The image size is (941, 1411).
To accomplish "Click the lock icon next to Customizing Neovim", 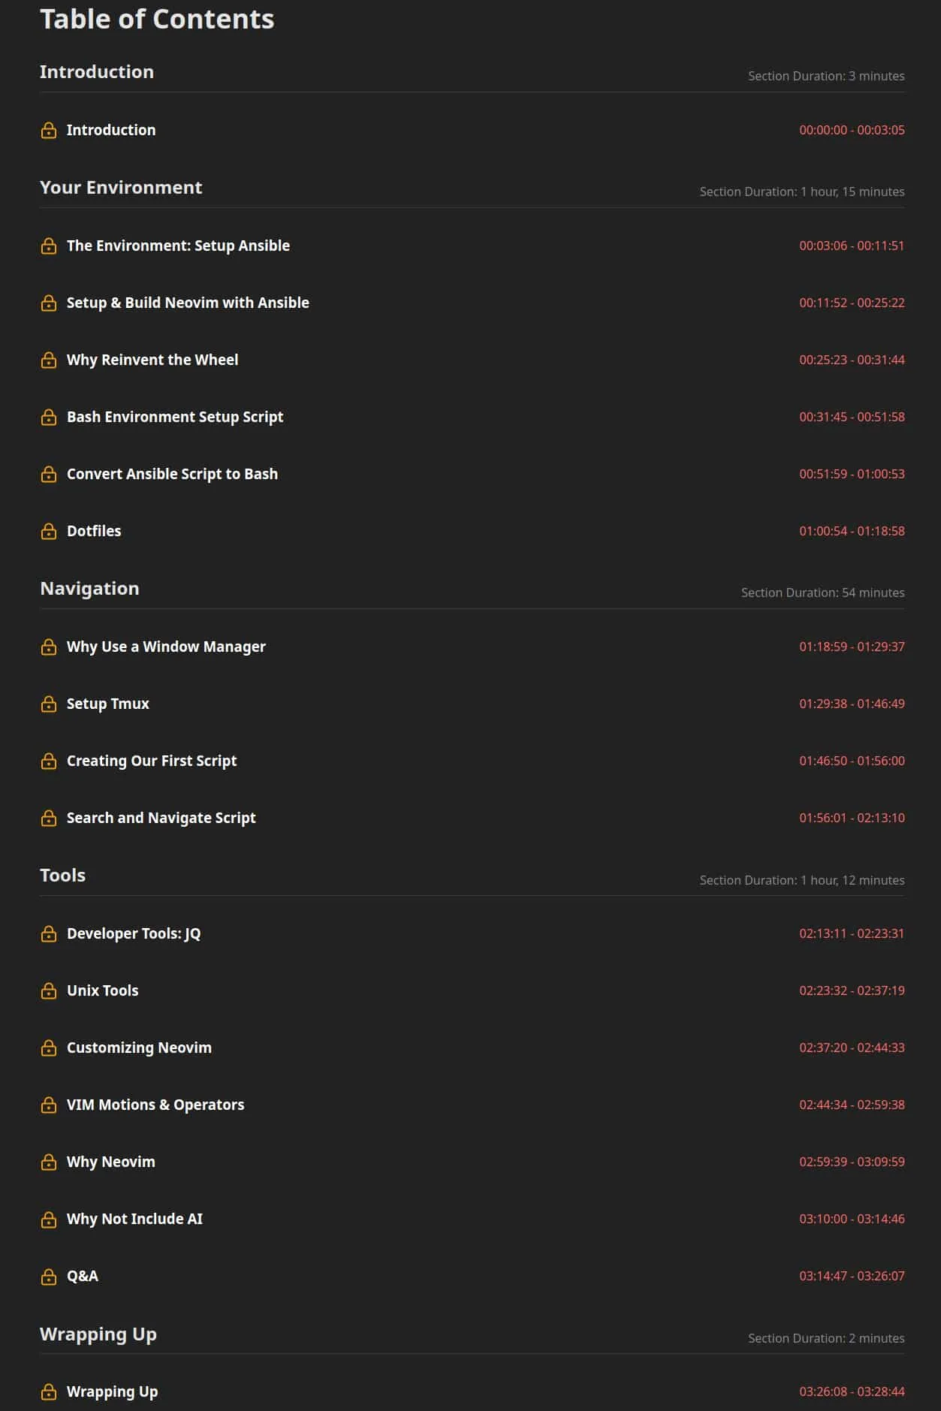I will (49, 1048).
